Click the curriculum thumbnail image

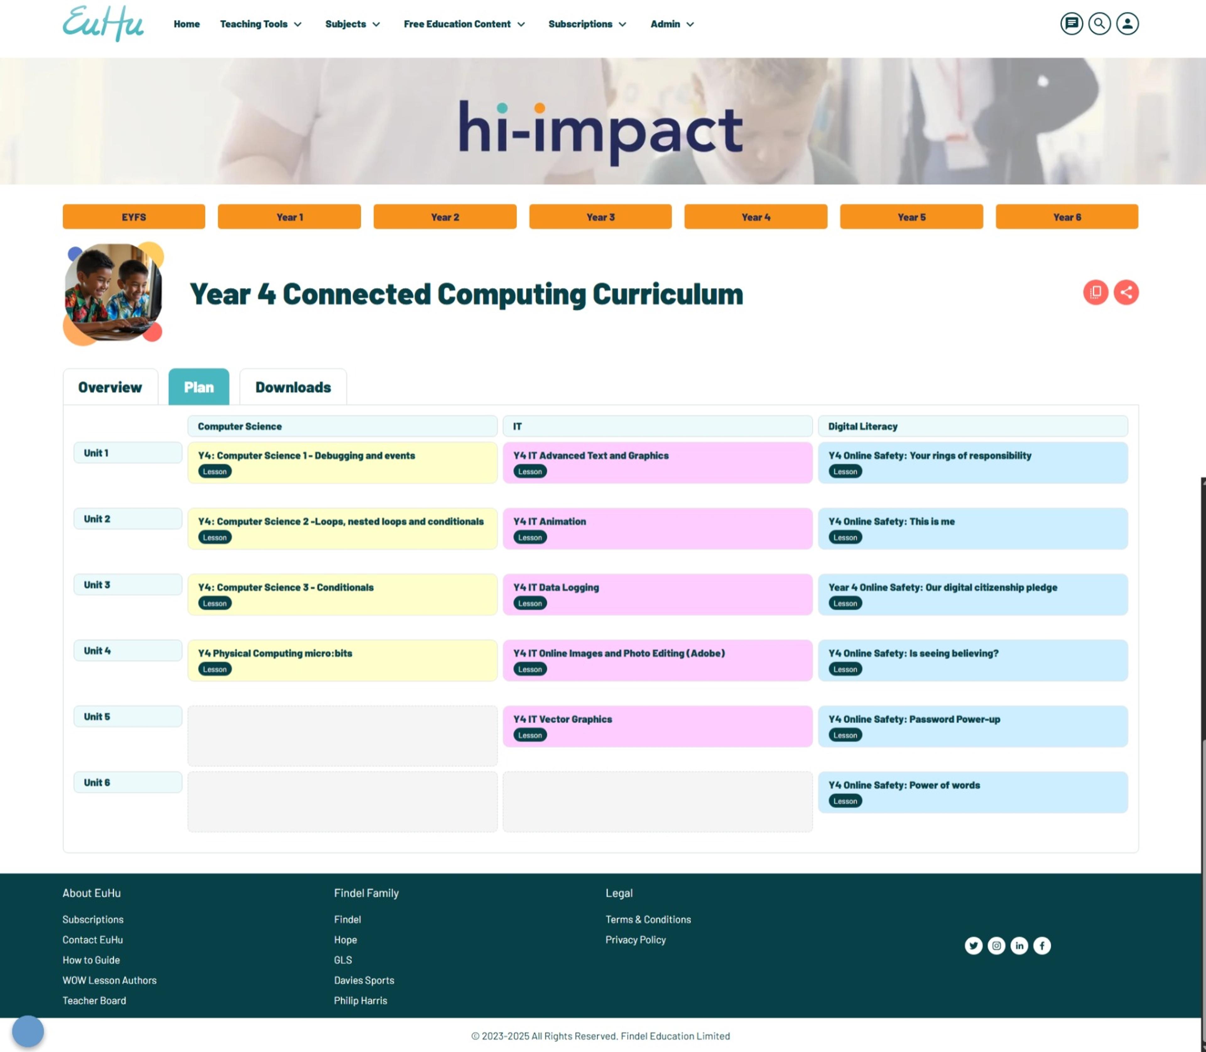click(113, 292)
